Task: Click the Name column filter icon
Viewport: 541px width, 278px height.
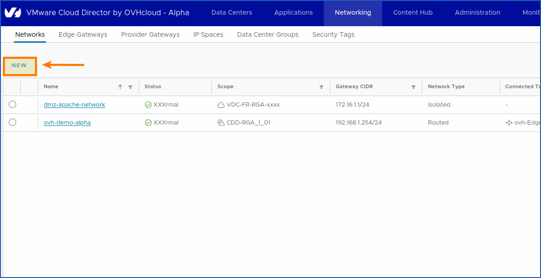Action: click(130, 87)
